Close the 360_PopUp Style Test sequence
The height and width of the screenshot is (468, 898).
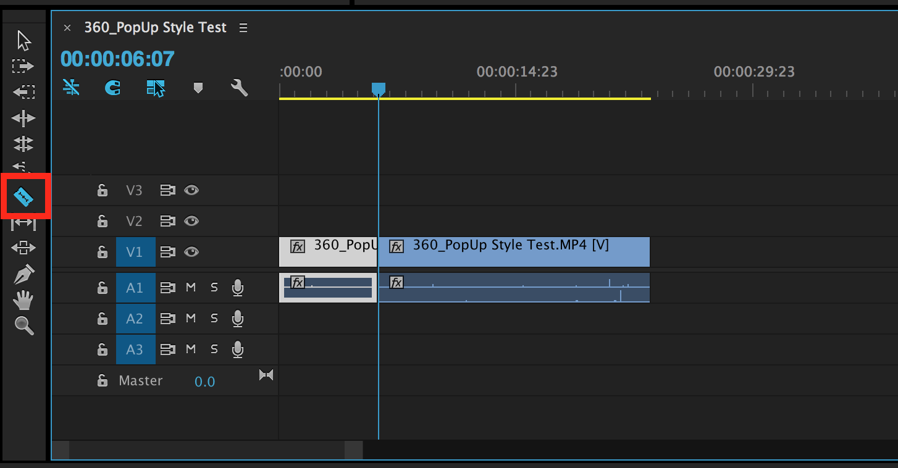(67, 28)
